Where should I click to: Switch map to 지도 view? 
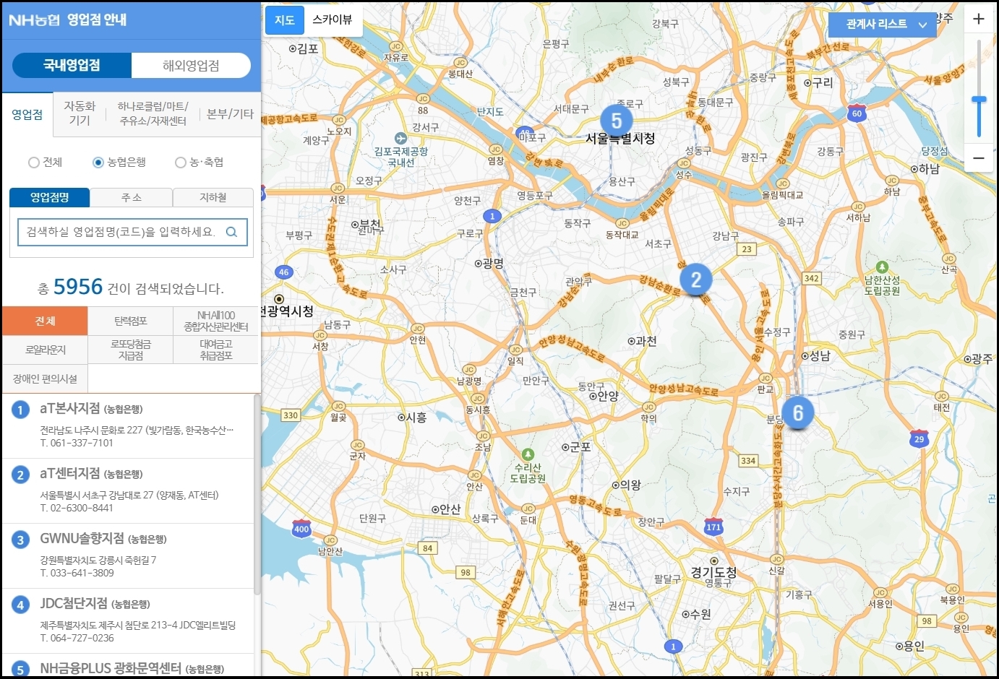[x=285, y=20]
